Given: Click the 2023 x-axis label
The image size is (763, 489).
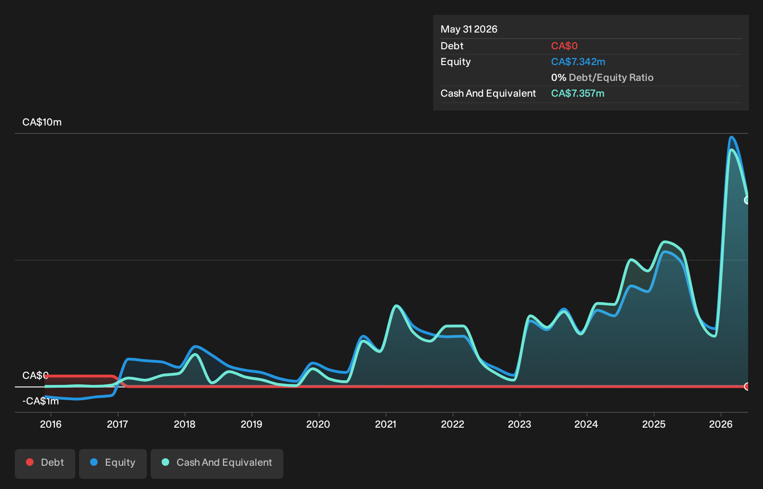Looking at the screenshot, I should click(x=520, y=424).
